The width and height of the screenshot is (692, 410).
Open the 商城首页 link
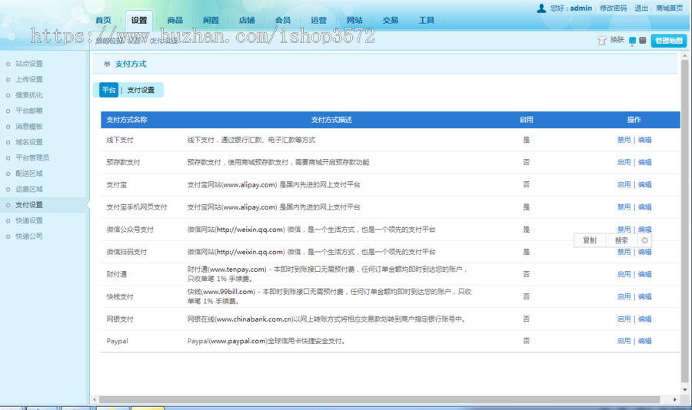[x=669, y=8]
